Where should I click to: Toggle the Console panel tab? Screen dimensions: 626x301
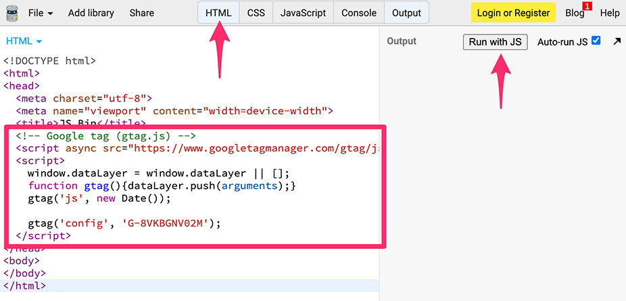(359, 13)
